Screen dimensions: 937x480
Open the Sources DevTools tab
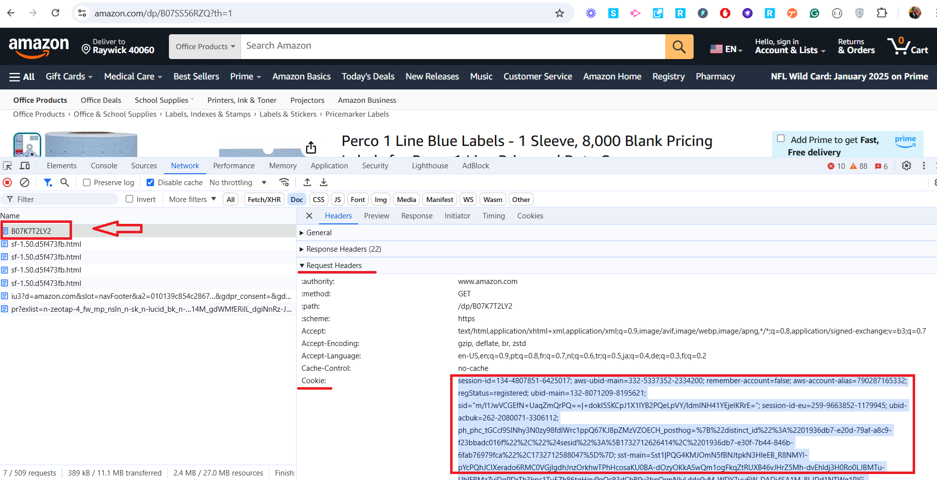click(144, 166)
